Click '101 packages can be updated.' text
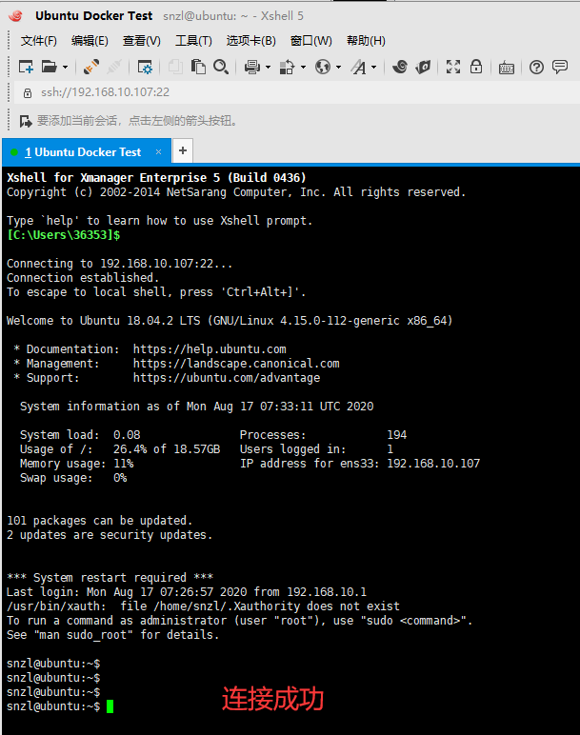The height and width of the screenshot is (735, 580). tap(99, 521)
